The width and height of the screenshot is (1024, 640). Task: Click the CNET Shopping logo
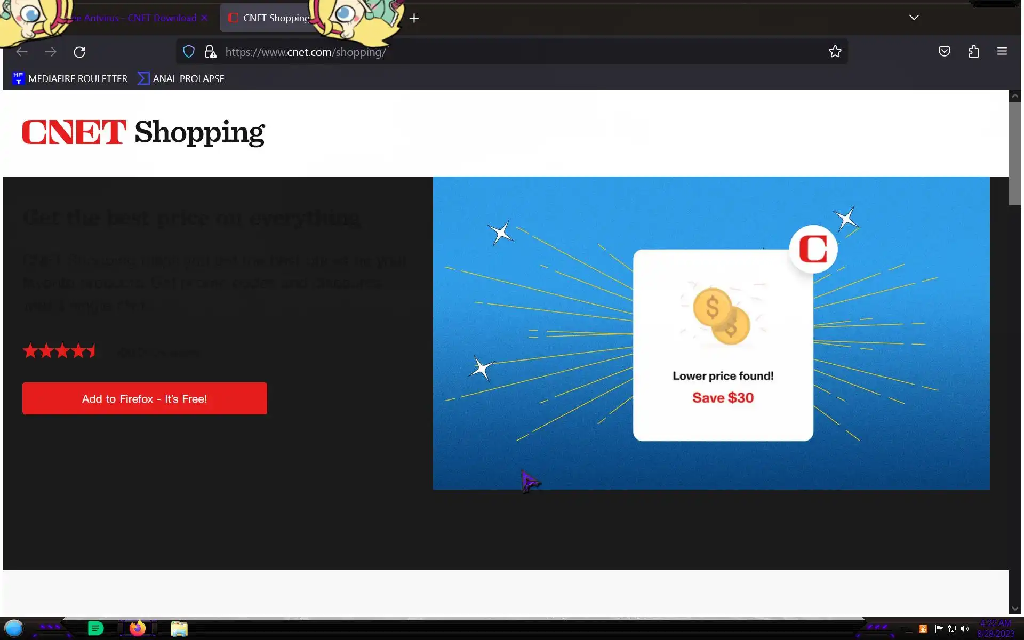[143, 132]
